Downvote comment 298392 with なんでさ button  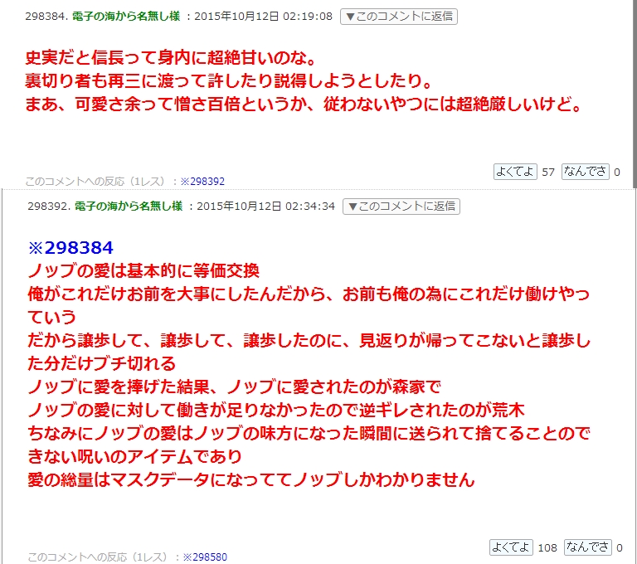click(x=587, y=547)
